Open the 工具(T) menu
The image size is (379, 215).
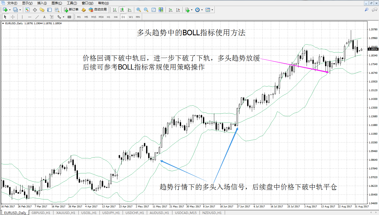pyautogui.click(x=72, y=3)
